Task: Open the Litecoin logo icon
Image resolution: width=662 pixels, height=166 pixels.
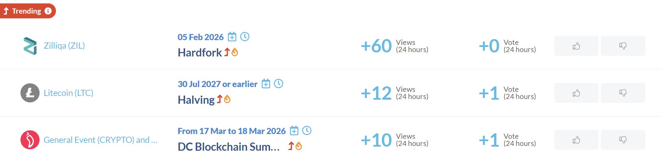Action: coord(30,93)
